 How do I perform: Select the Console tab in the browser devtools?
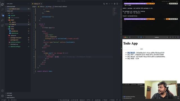point(140,84)
